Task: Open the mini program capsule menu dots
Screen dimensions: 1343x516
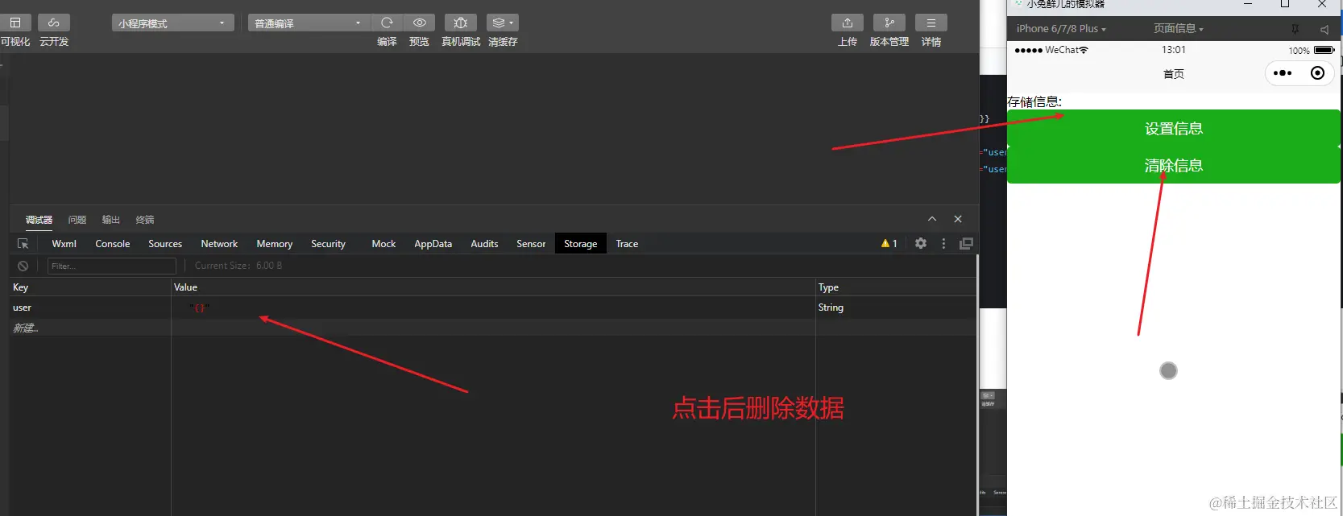Action: point(1283,73)
